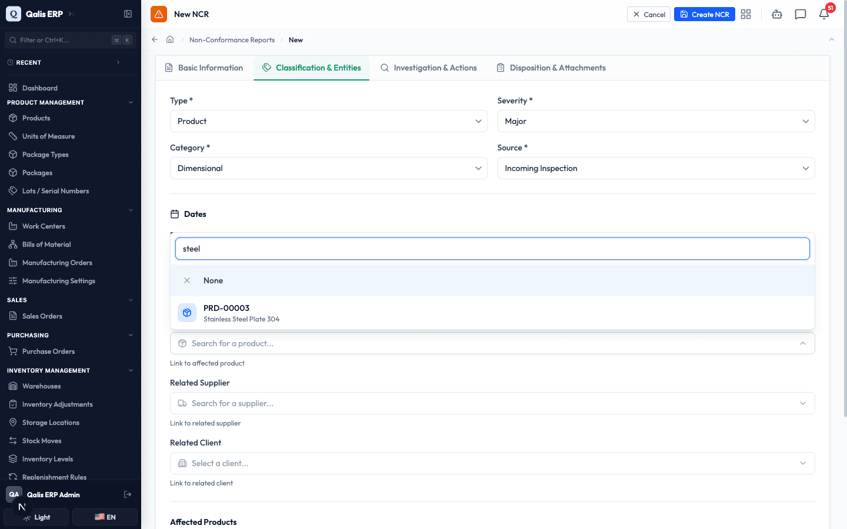The height and width of the screenshot is (529, 847).
Task: Click the X icon beside None
Action: click(x=187, y=280)
